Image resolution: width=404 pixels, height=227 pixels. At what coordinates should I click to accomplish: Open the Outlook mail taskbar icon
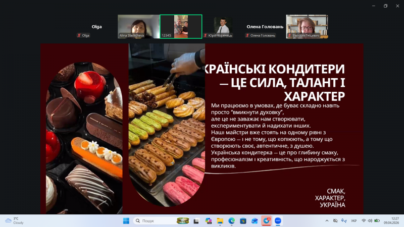coord(255,221)
